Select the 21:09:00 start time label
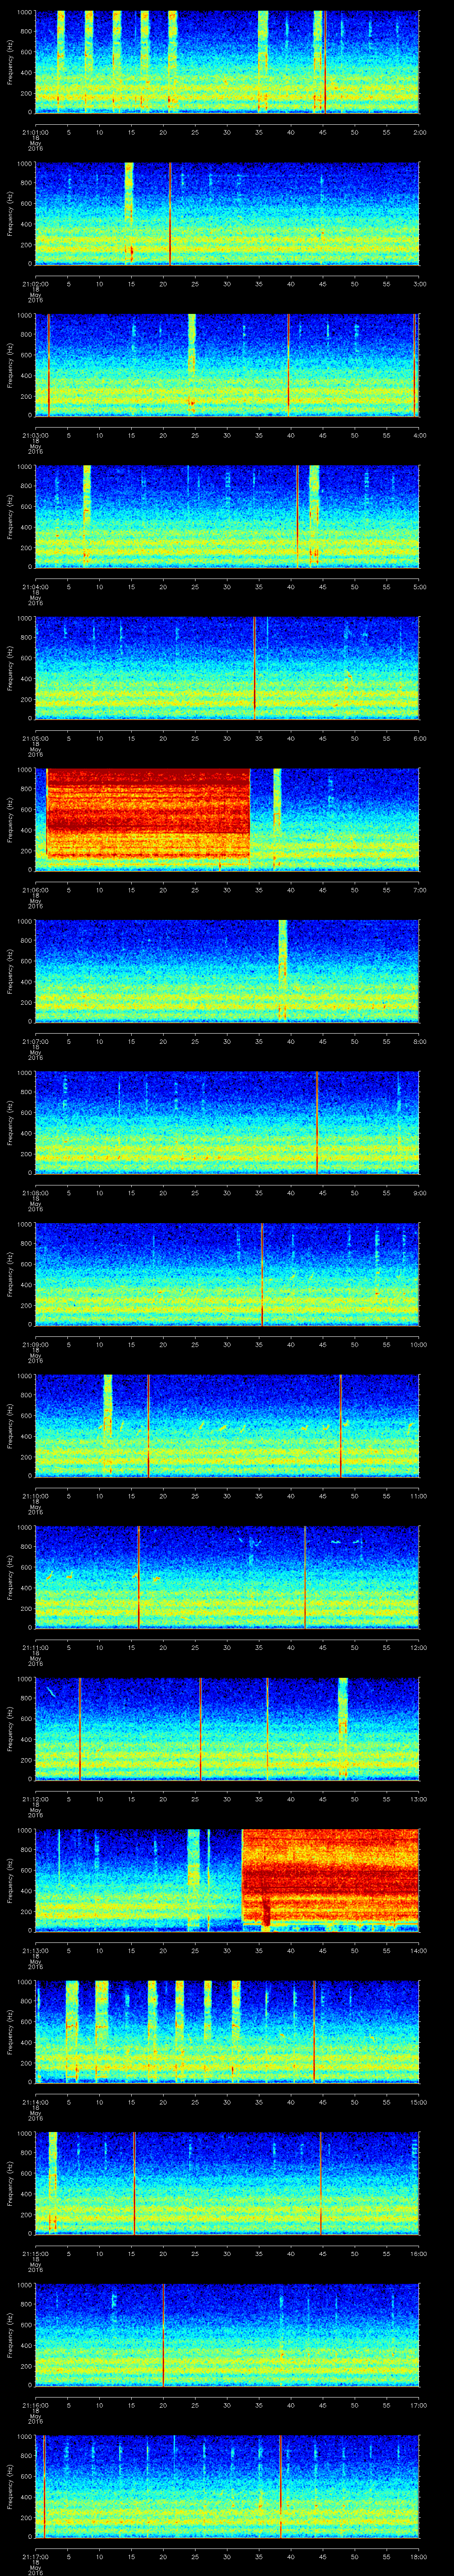Image resolution: width=454 pixels, height=2576 pixels. click(35, 1345)
